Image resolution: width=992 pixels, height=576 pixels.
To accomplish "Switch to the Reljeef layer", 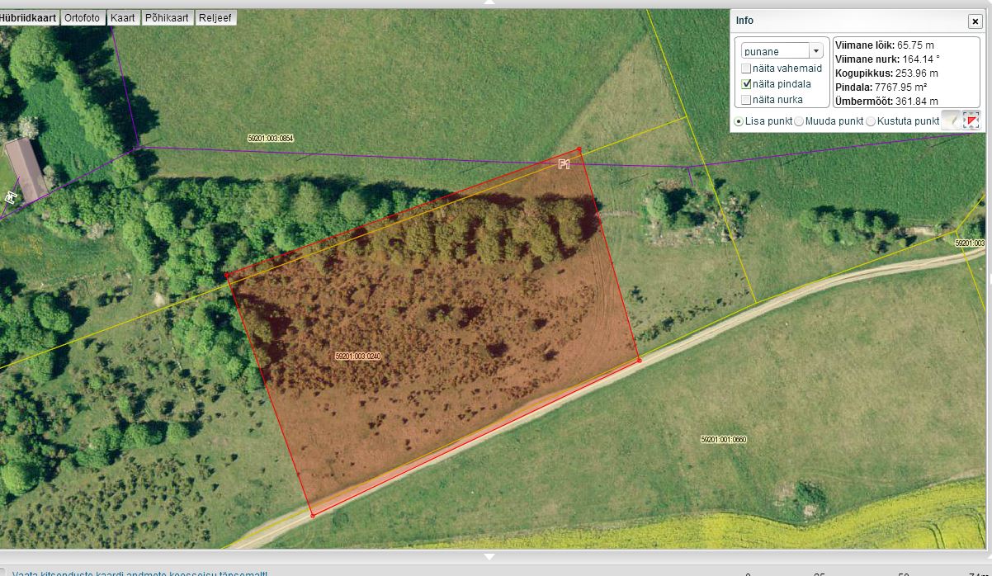I will (x=215, y=17).
